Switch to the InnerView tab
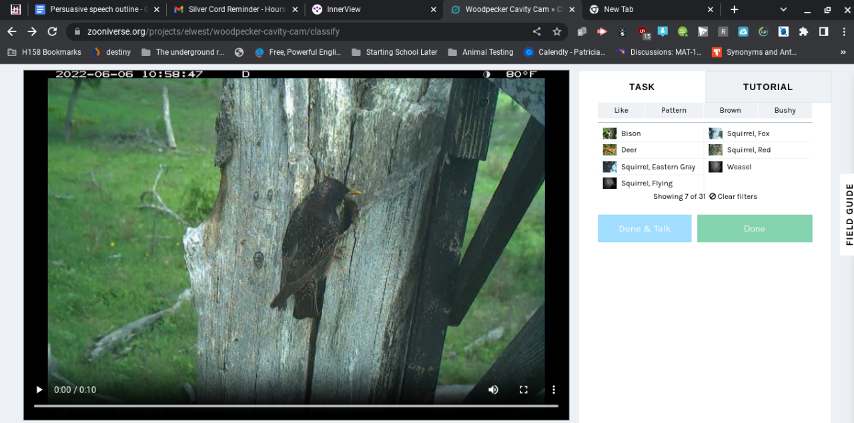The width and height of the screenshot is (854, 423). pos(374,9)
